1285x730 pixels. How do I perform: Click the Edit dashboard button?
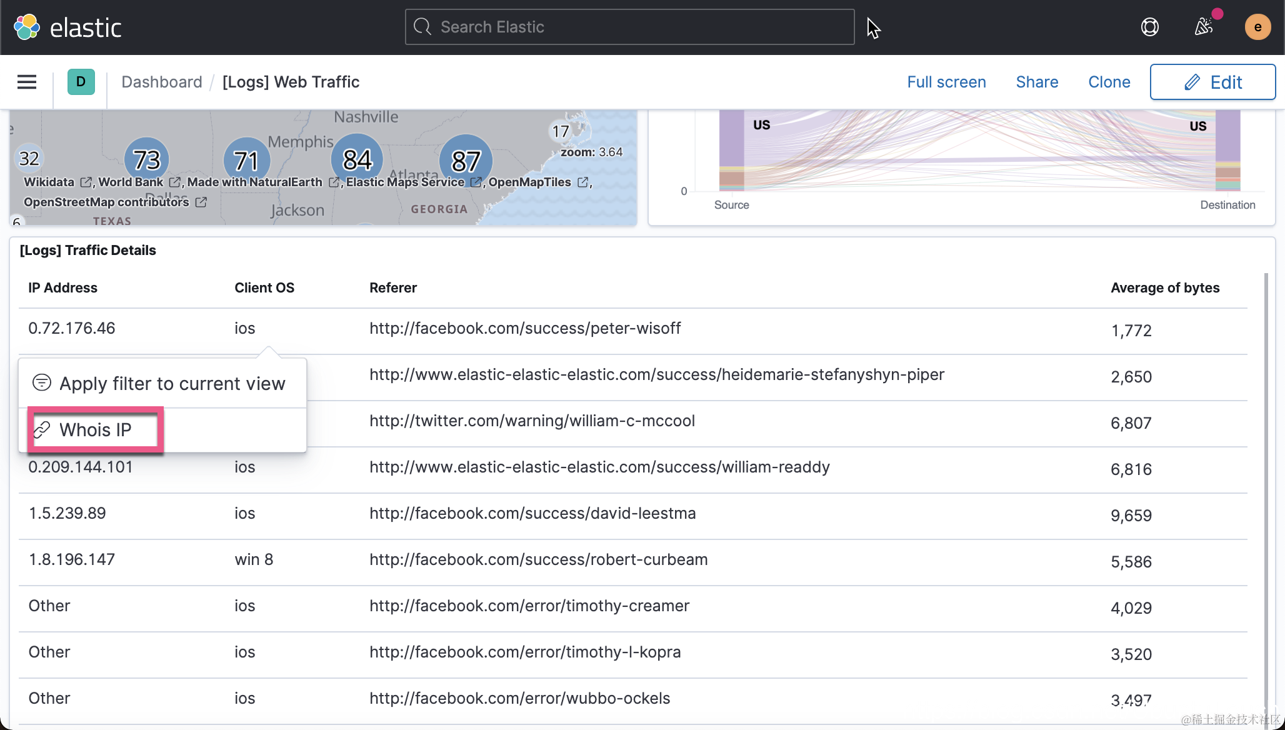click(1212, 82)
